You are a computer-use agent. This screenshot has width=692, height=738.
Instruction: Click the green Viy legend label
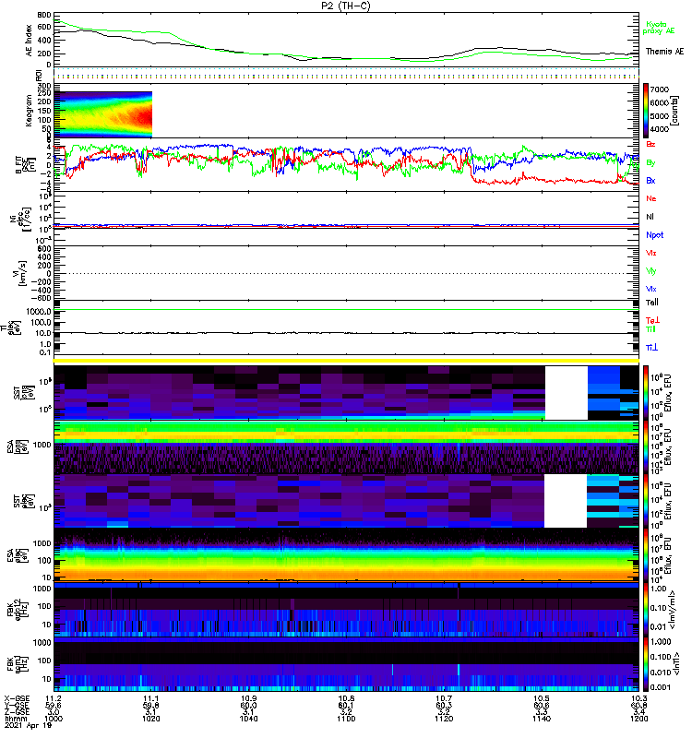(x=650, y=271)
